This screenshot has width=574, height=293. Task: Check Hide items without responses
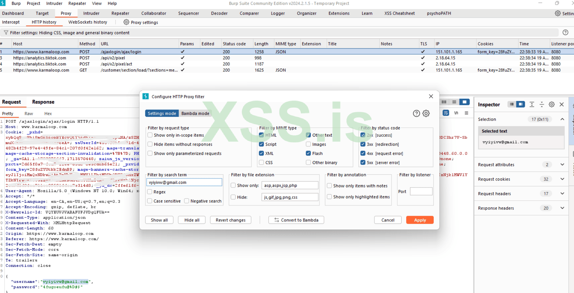(x=150, y=144)
